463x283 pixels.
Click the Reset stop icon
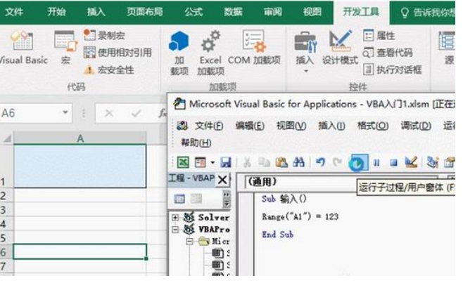point(394,162)
